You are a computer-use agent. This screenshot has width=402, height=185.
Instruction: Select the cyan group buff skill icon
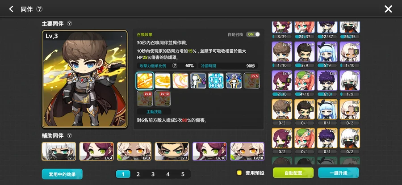pyautogui.click(x=216, y=80)
